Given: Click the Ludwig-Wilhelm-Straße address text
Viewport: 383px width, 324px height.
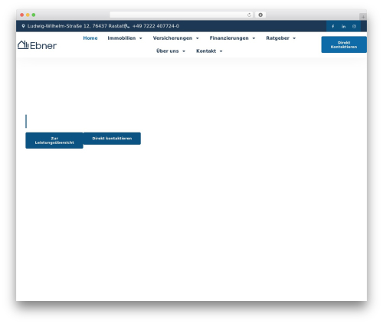Looking at the screenshot, I should [x=77, y=26].
